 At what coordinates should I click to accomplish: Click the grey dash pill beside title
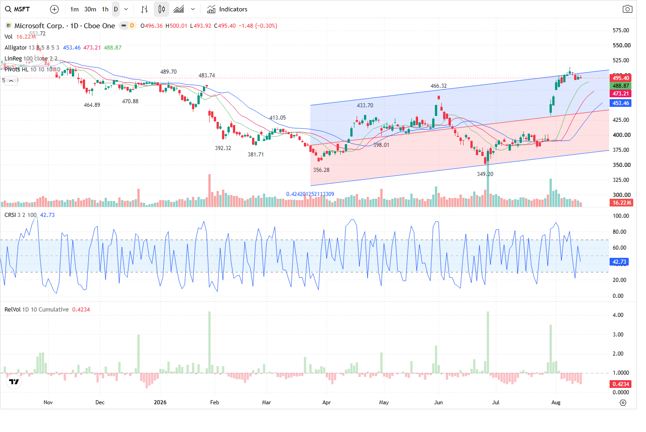(123, 26)
